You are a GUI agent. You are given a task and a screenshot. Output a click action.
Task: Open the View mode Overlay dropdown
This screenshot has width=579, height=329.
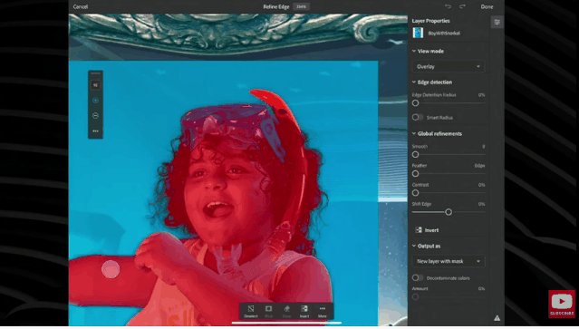449,66
